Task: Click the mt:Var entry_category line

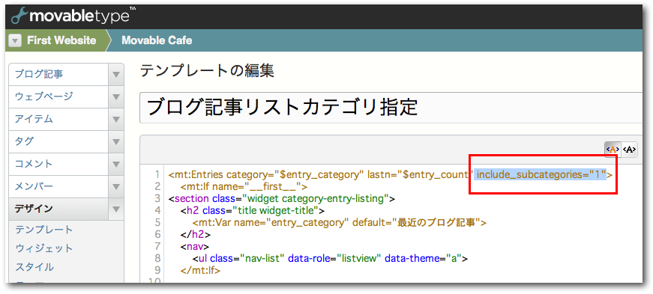Action: click(x=340, y=222)
